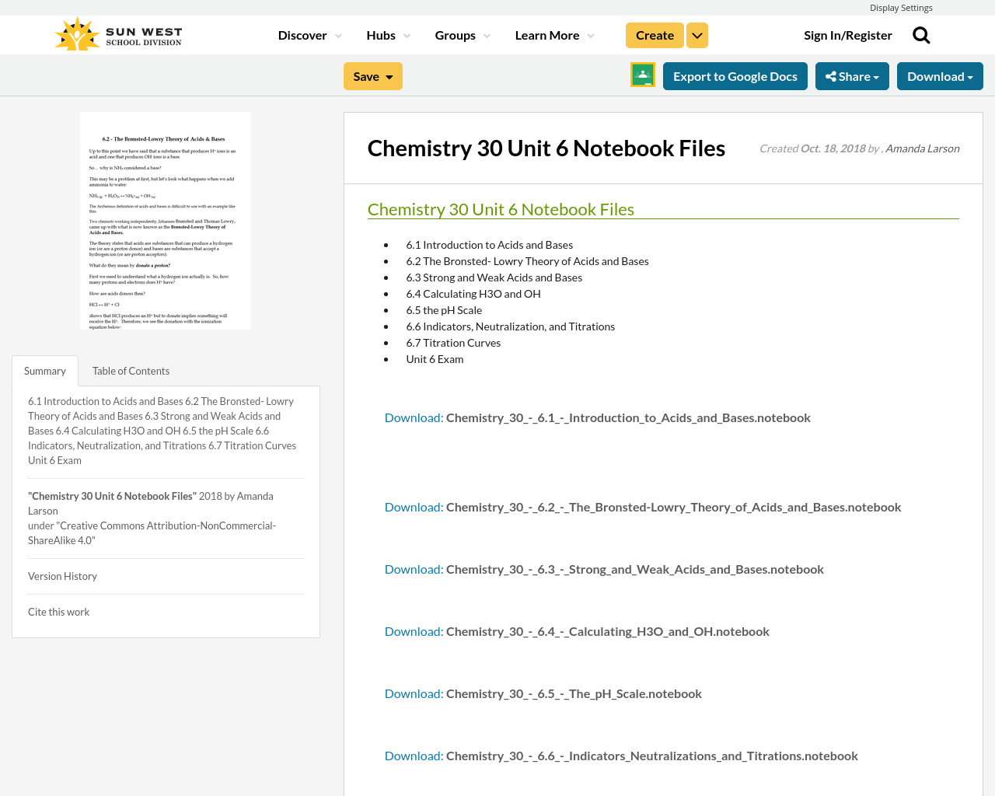Click Export to Google Docs

[735, 75]
